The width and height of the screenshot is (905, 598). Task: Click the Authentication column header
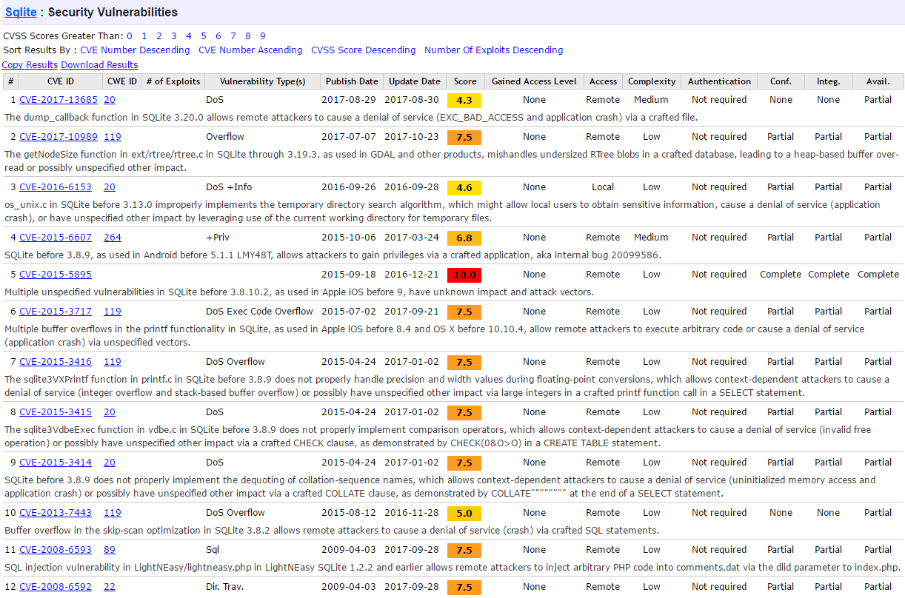[x=719, y=81]
